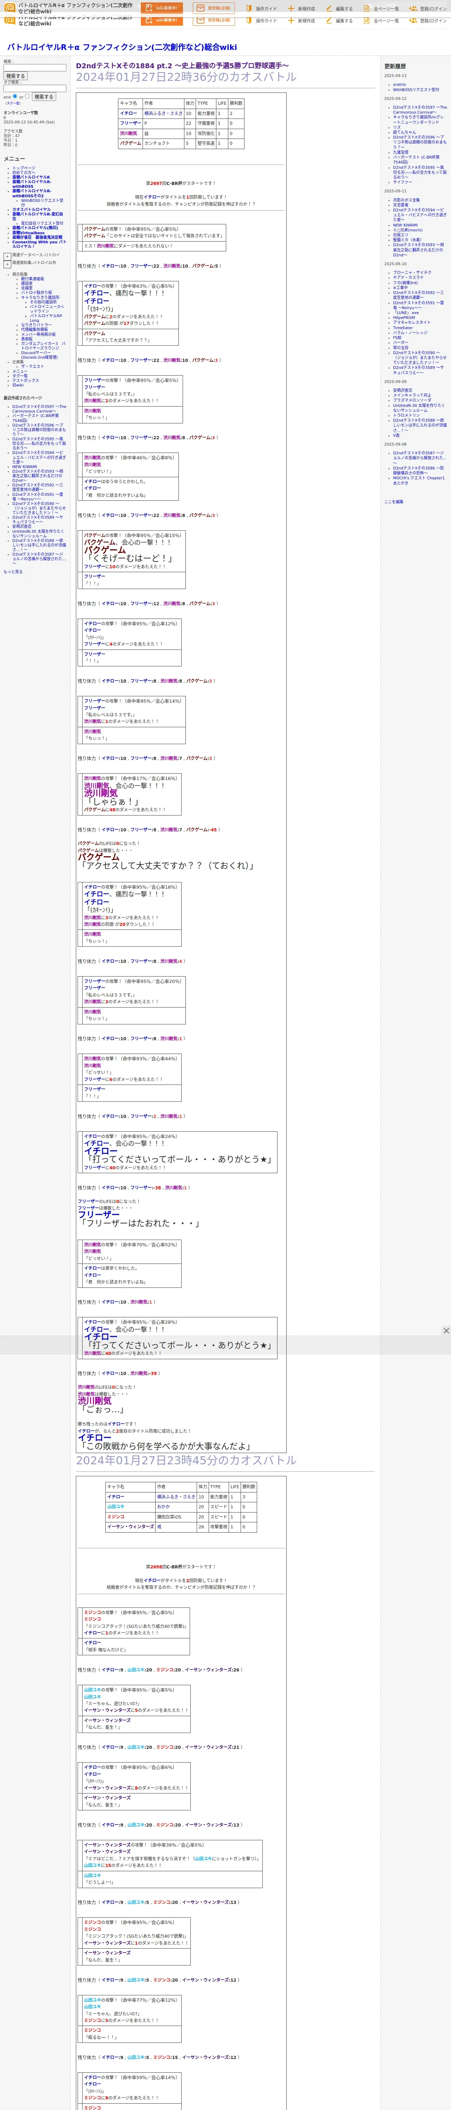Open ブローニャ・ザイチク in the update history
The image size is (451, 2110).
pos(412,273)
